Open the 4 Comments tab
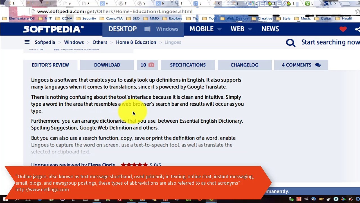Image resolution: width=360 pixels, height=203 pixels. point(301,65)
